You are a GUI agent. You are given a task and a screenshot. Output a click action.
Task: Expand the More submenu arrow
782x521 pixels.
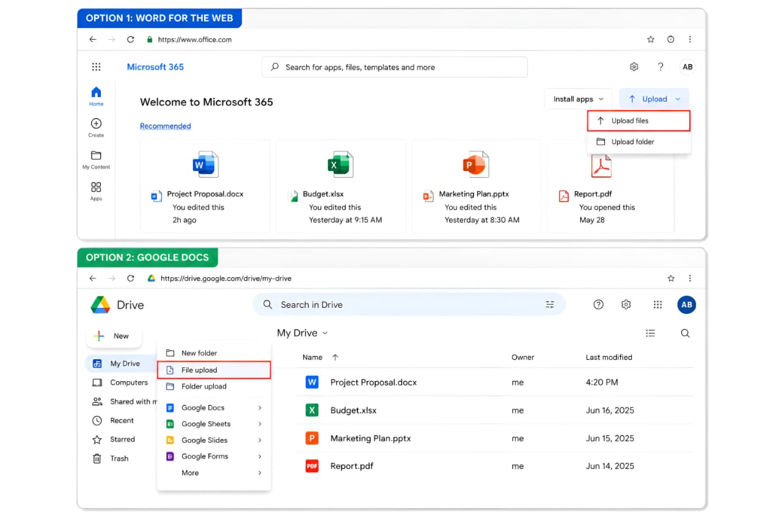click(x=260, y=473)
